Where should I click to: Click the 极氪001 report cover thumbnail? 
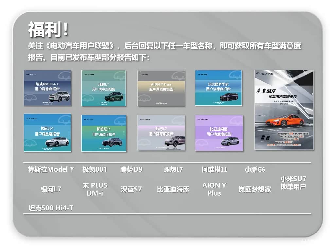click(x=47, y=133)
